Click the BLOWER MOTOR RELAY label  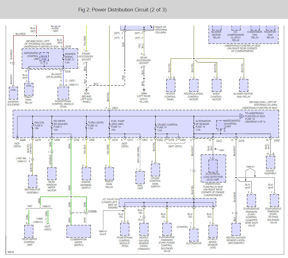coord(216,35)
